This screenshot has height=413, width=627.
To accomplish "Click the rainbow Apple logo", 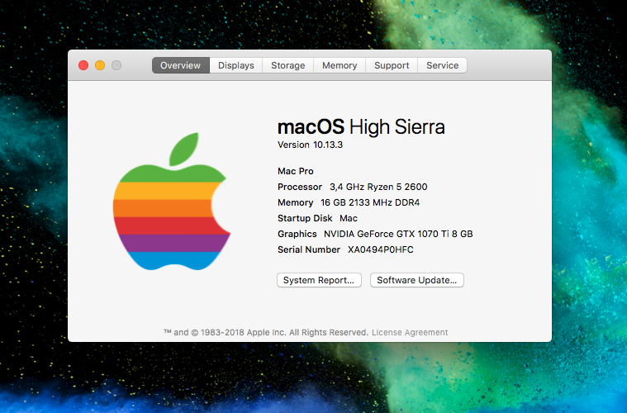I will tap(172, 202).
